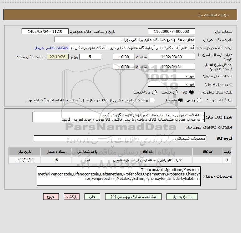241x233 pixels.
Task: Click unit cell عدد
Action: point(87,160)
